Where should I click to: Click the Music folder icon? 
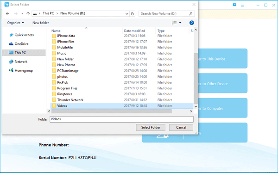(54, 53)
